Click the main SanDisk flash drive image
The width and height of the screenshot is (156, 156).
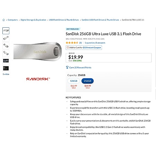click(x=37, y=52)
